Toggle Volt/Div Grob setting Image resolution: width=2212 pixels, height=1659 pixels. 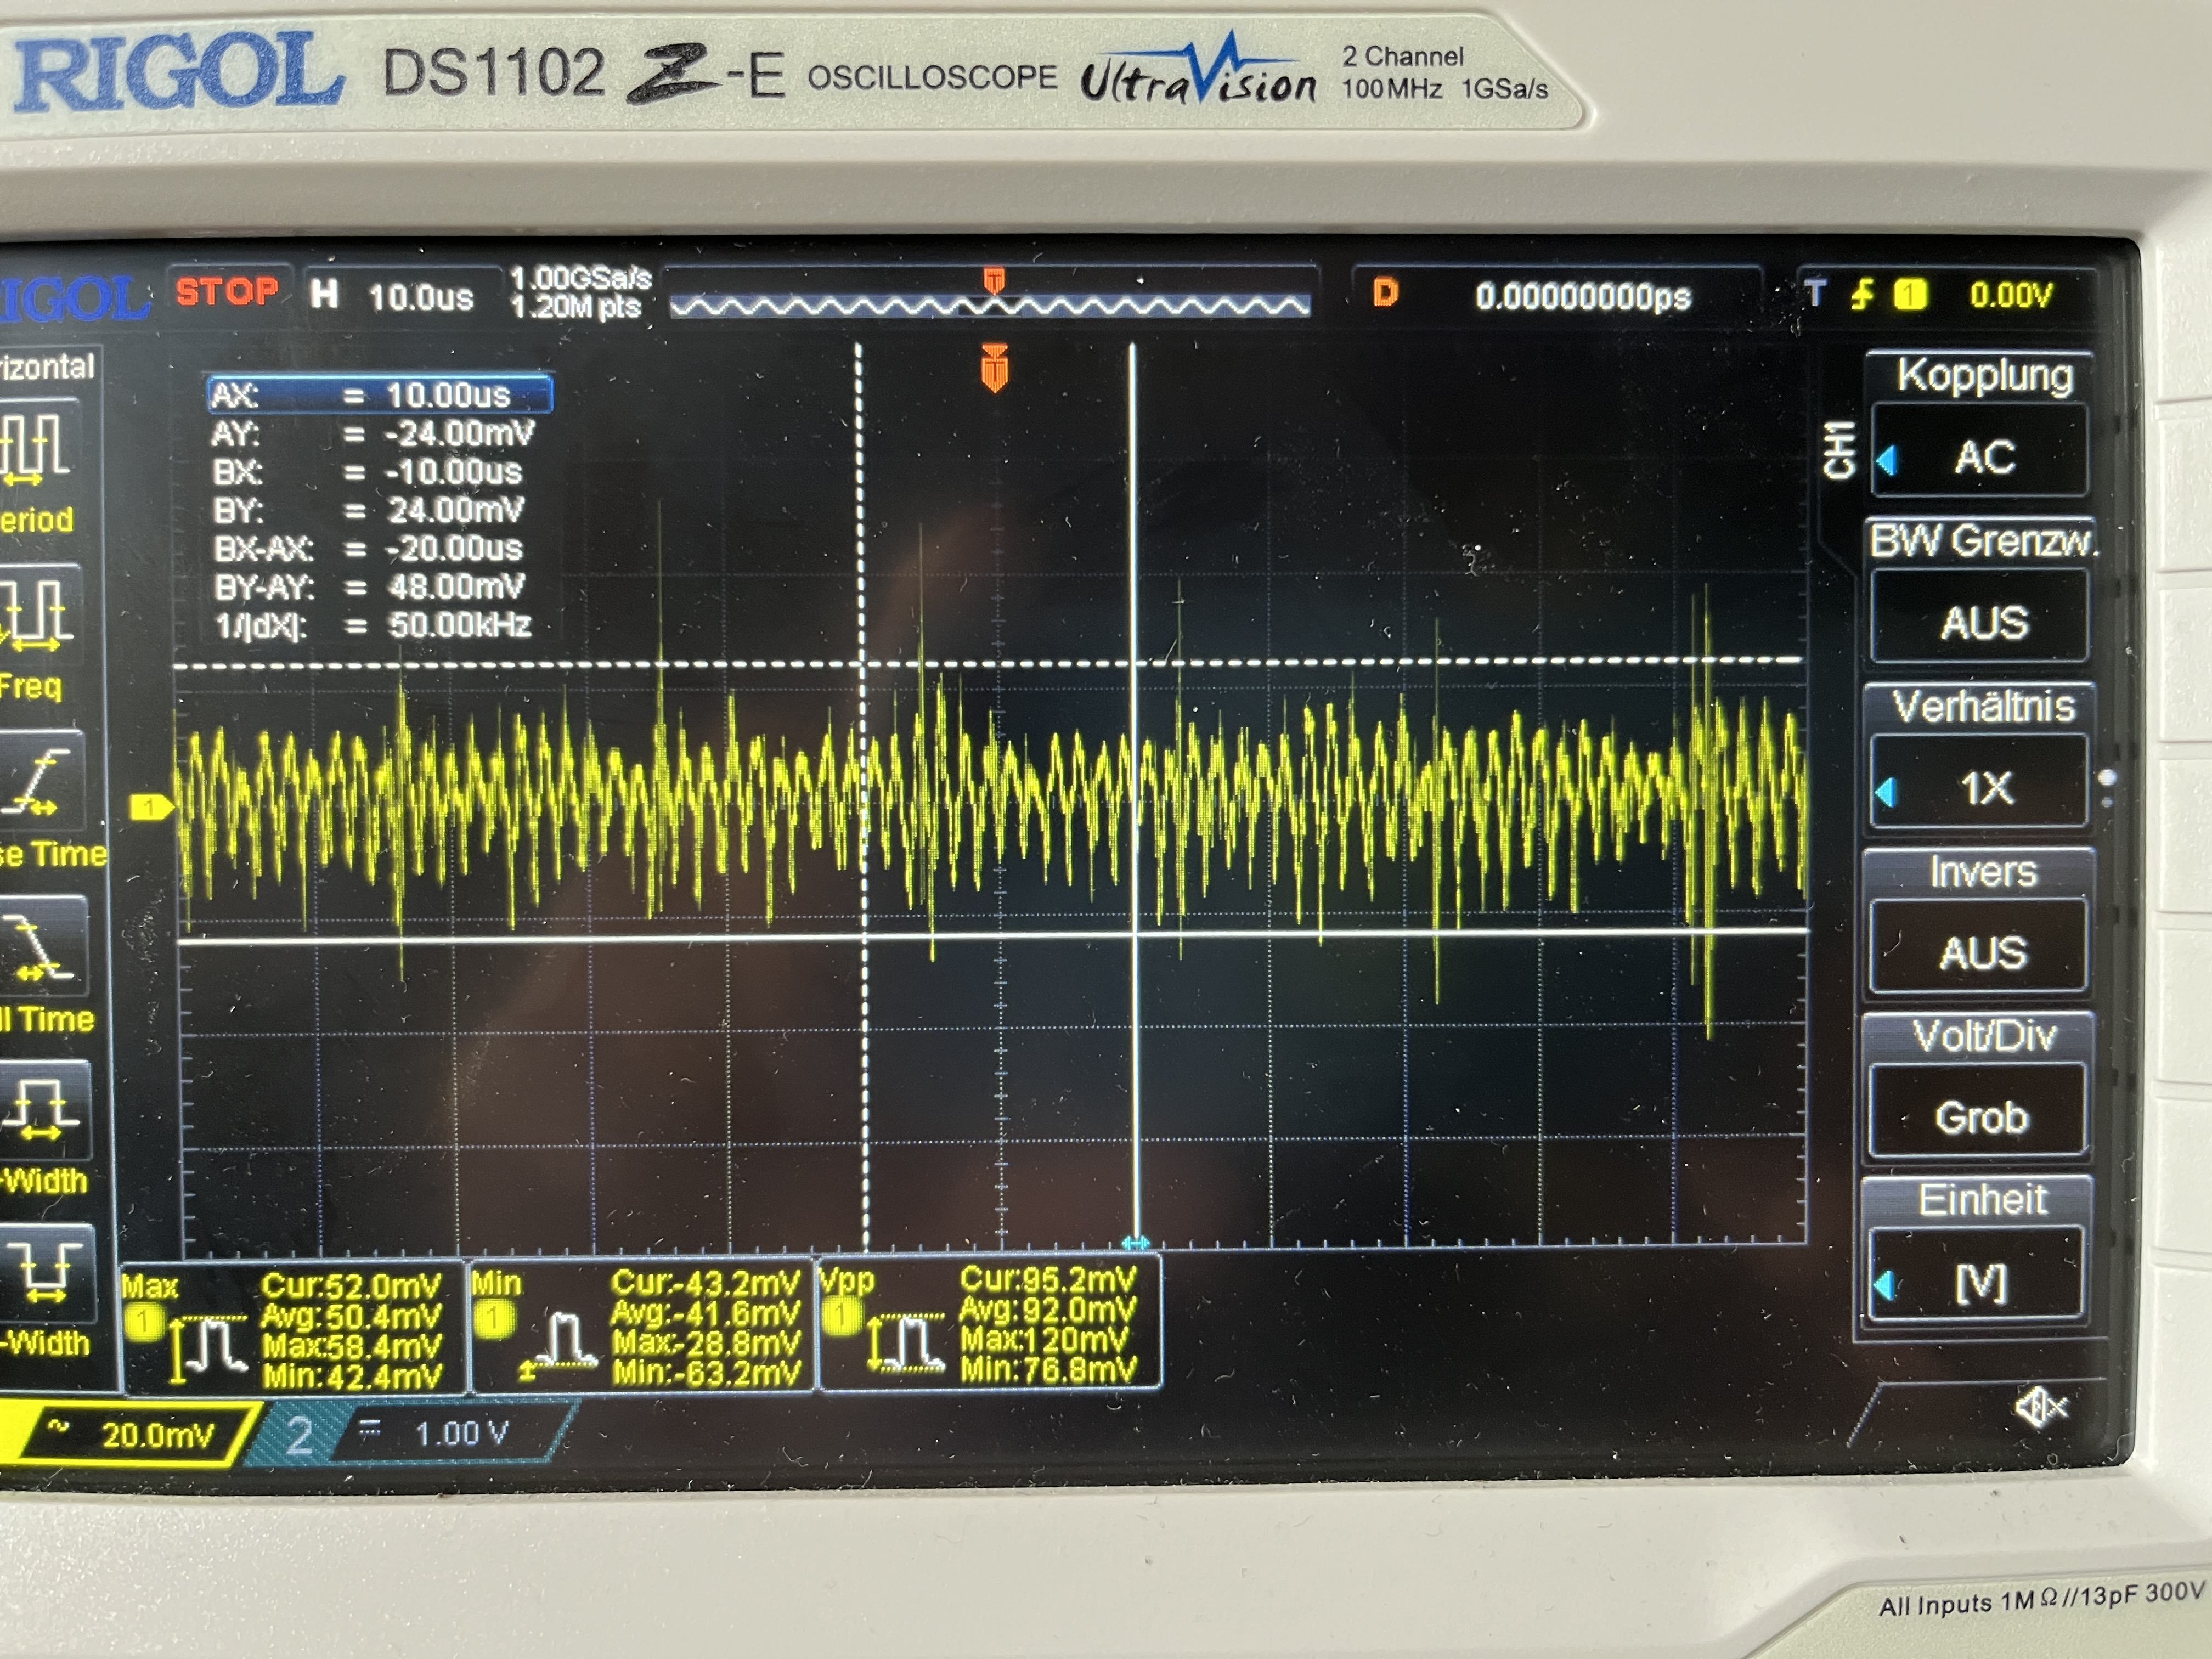click(x=1980, y=1116)
